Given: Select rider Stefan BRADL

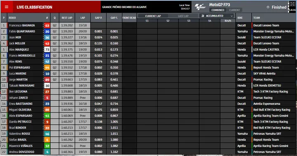Looking at the screenshot, I should pos(18,140).
